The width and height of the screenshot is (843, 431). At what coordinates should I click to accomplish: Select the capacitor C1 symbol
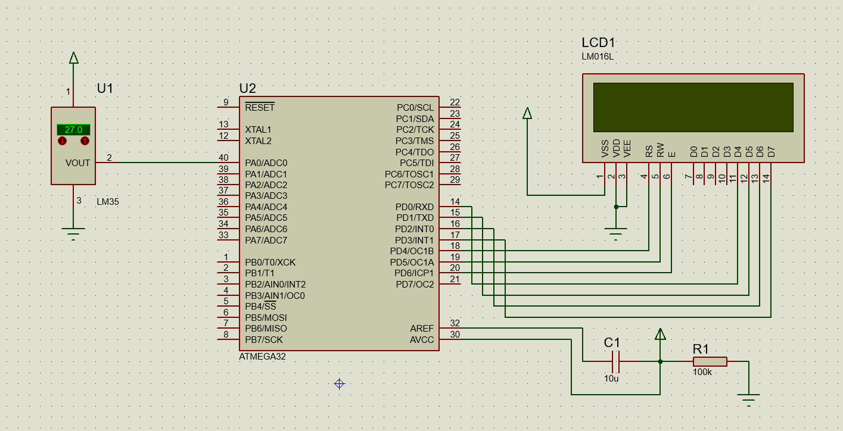point(617,360)
